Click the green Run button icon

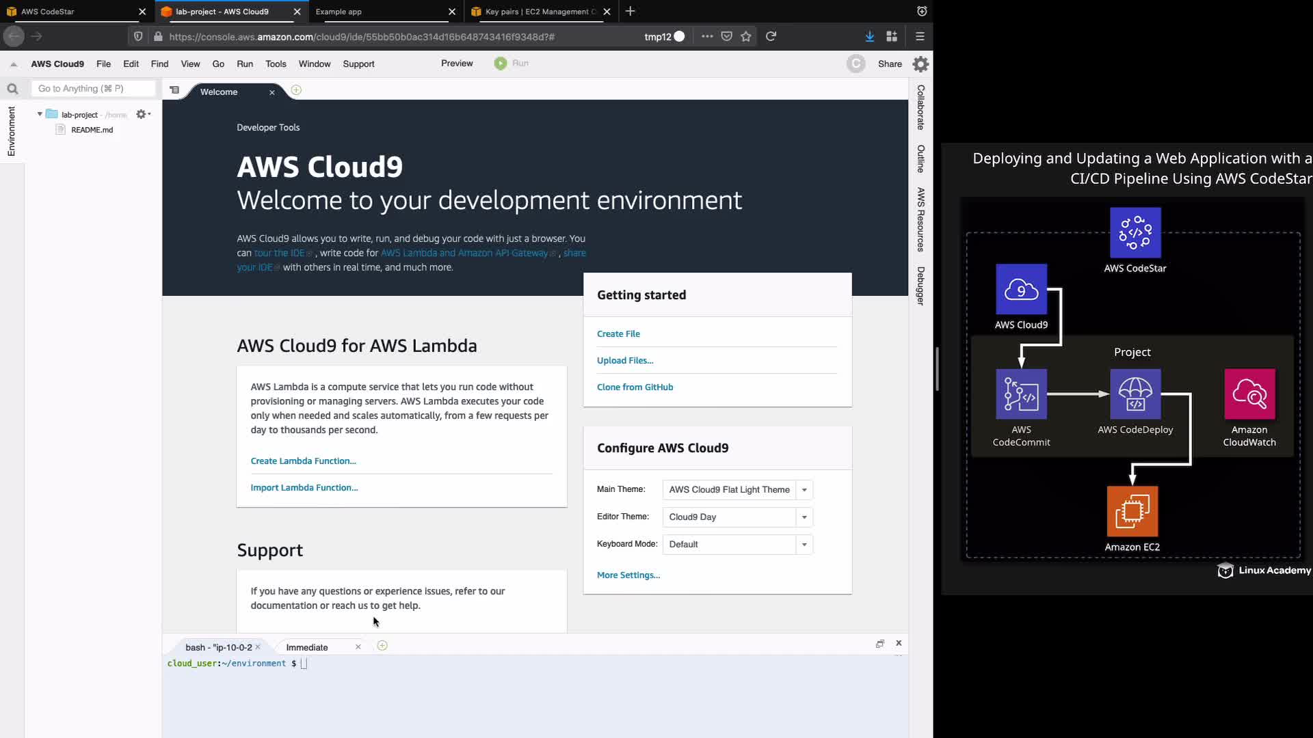(x=501, y=64)
